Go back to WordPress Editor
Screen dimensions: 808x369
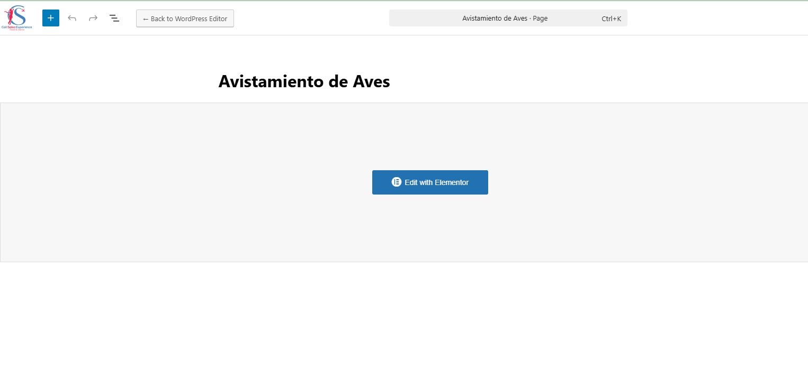click(185, 19)
